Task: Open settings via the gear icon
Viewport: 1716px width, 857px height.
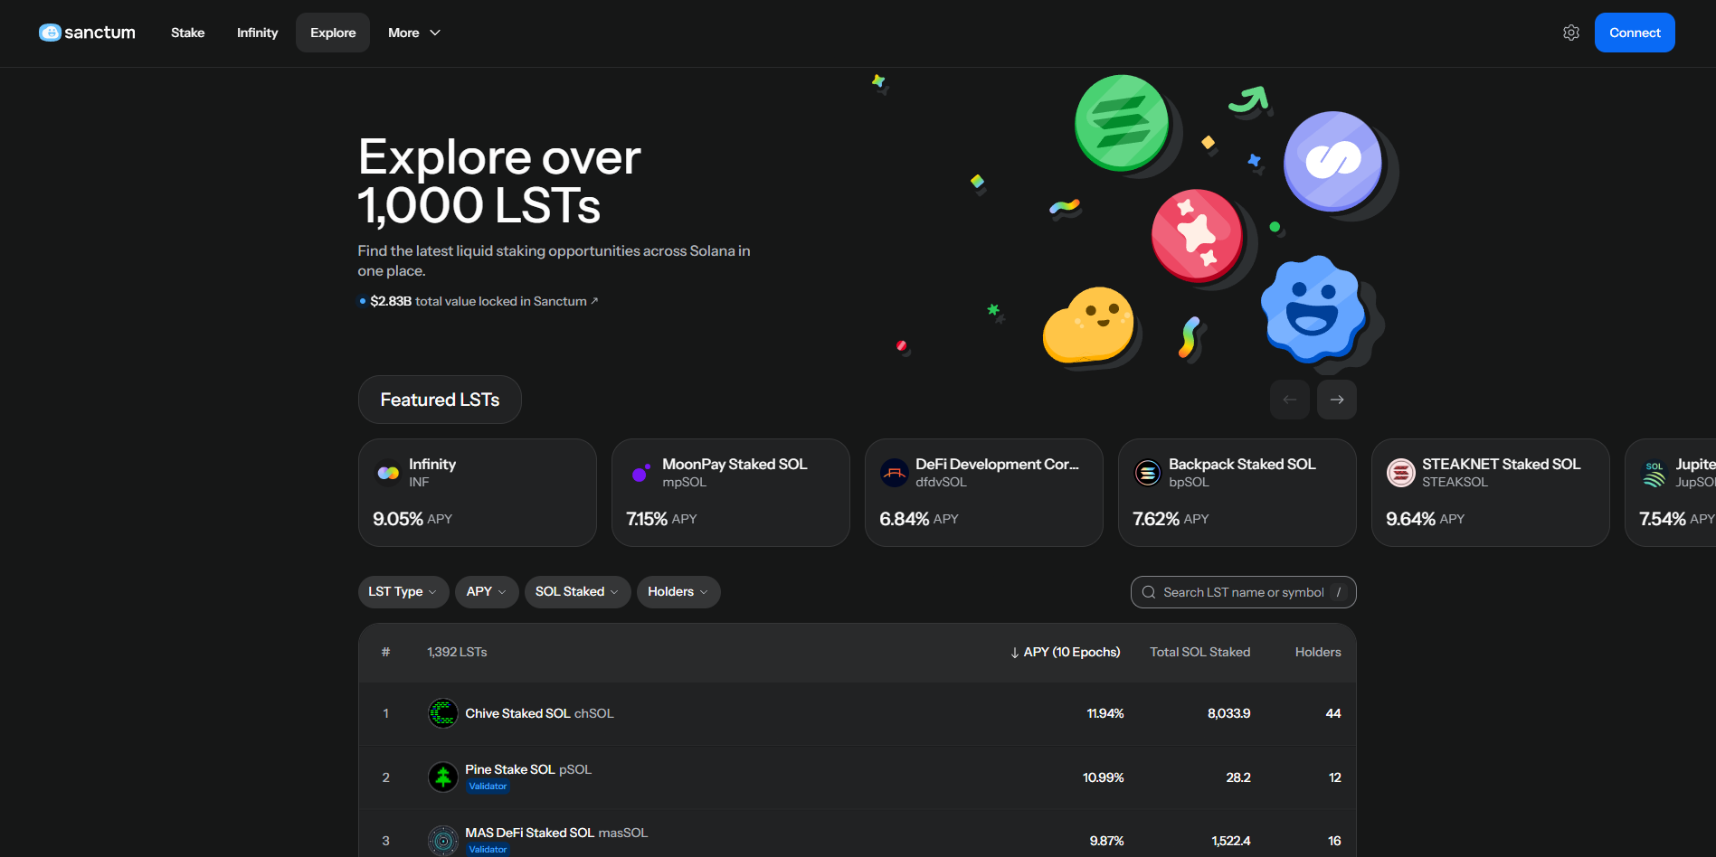Action: [x=1571, y=33]
